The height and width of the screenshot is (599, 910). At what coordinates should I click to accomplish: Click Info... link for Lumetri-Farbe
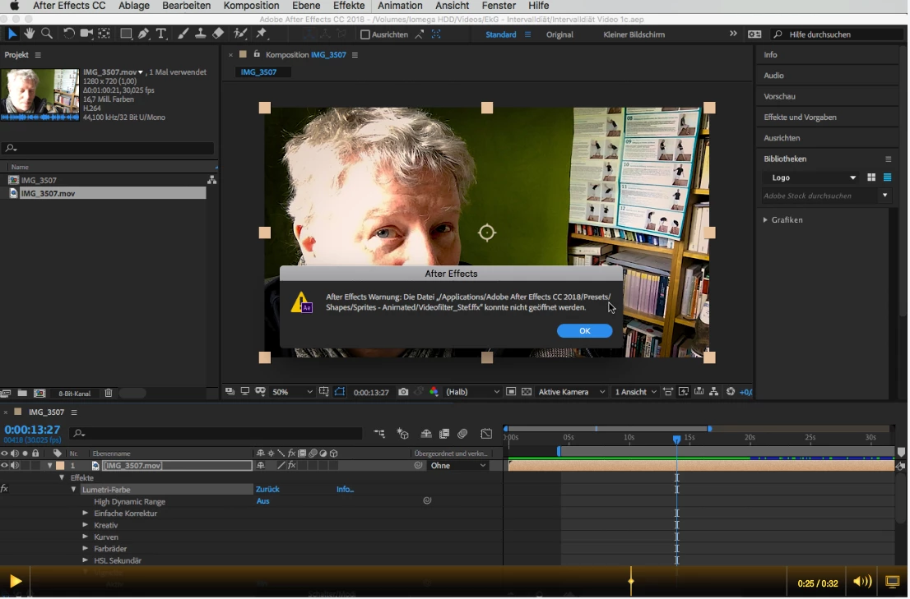pos(345,490)
